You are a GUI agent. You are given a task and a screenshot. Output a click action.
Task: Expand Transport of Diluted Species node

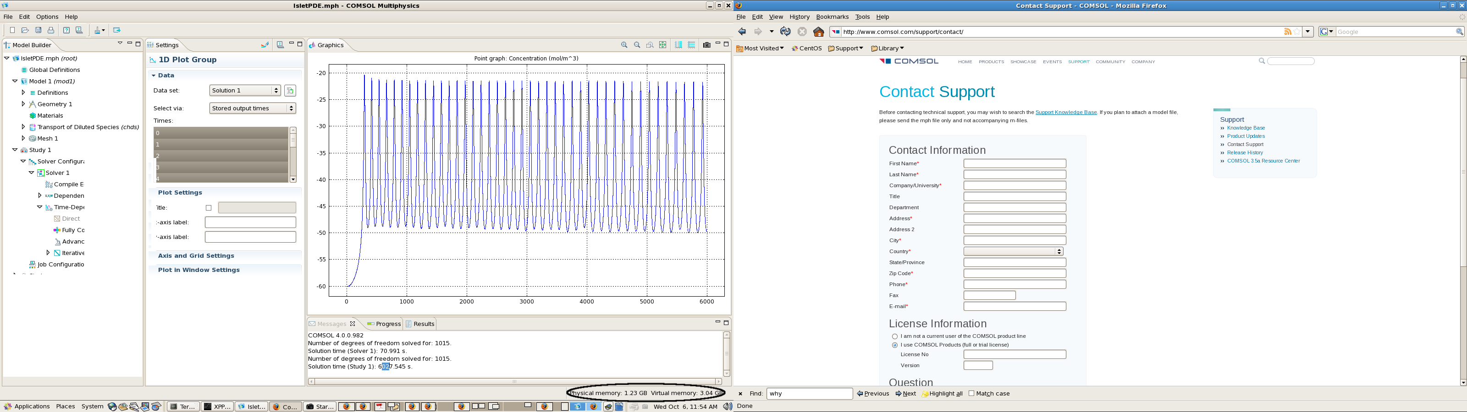tap(23, 127)
